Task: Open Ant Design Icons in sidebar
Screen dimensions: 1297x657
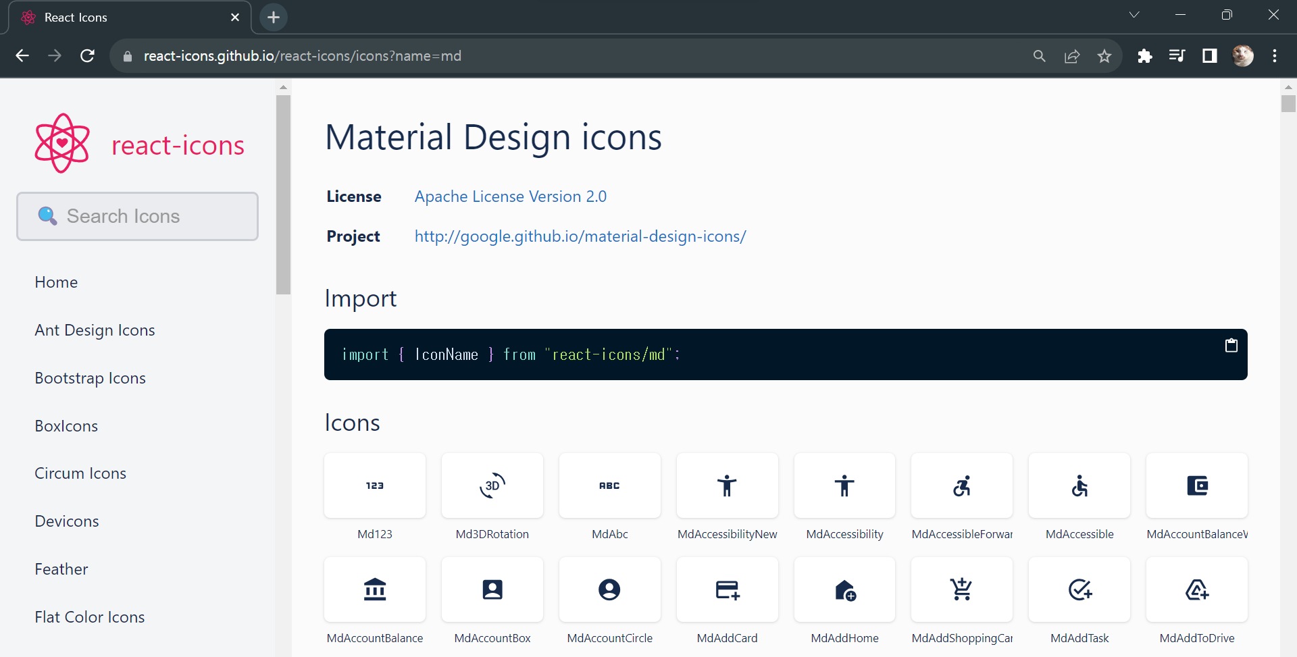Action: coord(95,330)
